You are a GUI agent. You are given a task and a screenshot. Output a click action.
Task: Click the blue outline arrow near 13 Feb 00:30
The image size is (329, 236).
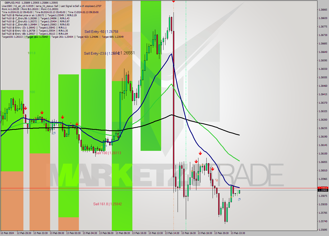point(54,133)
